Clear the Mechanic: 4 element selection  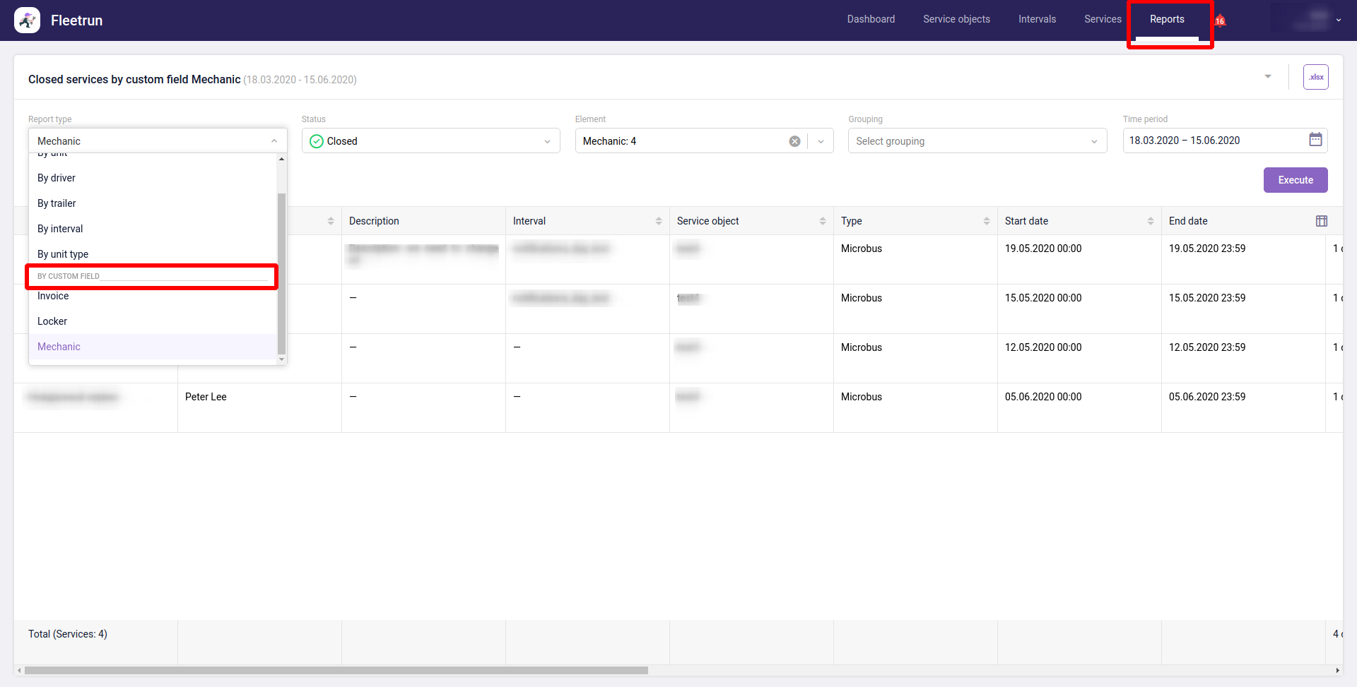[794, 141]
